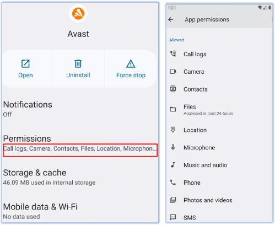Tap the Location pin icon
275x225 pixels.
pos(173,130)
